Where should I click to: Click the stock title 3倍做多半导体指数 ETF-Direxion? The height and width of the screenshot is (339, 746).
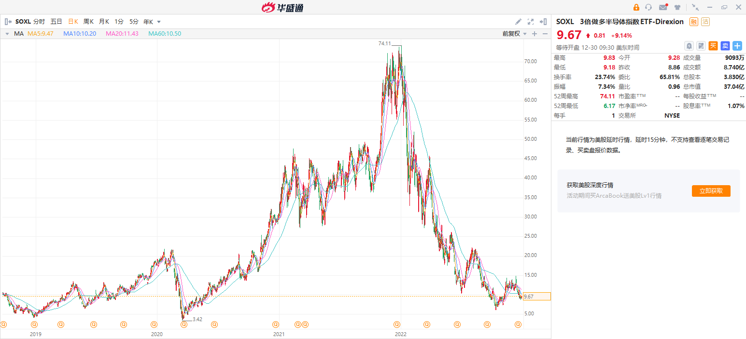click(x=632, y=22)
